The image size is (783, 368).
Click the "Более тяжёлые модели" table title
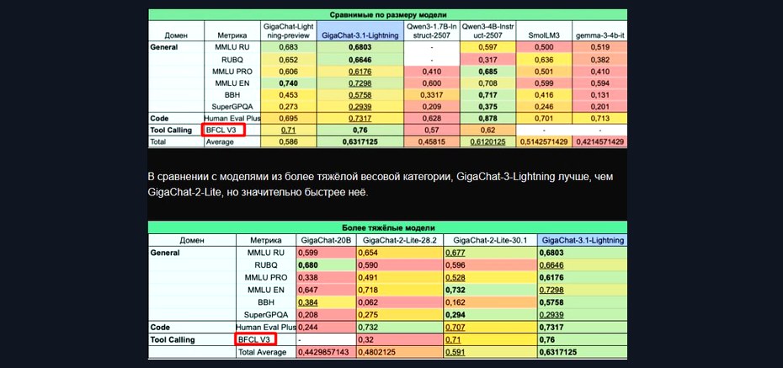pos(387,227)
